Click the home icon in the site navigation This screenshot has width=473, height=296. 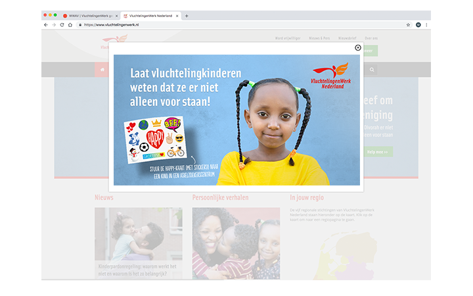tap(102, 70)
